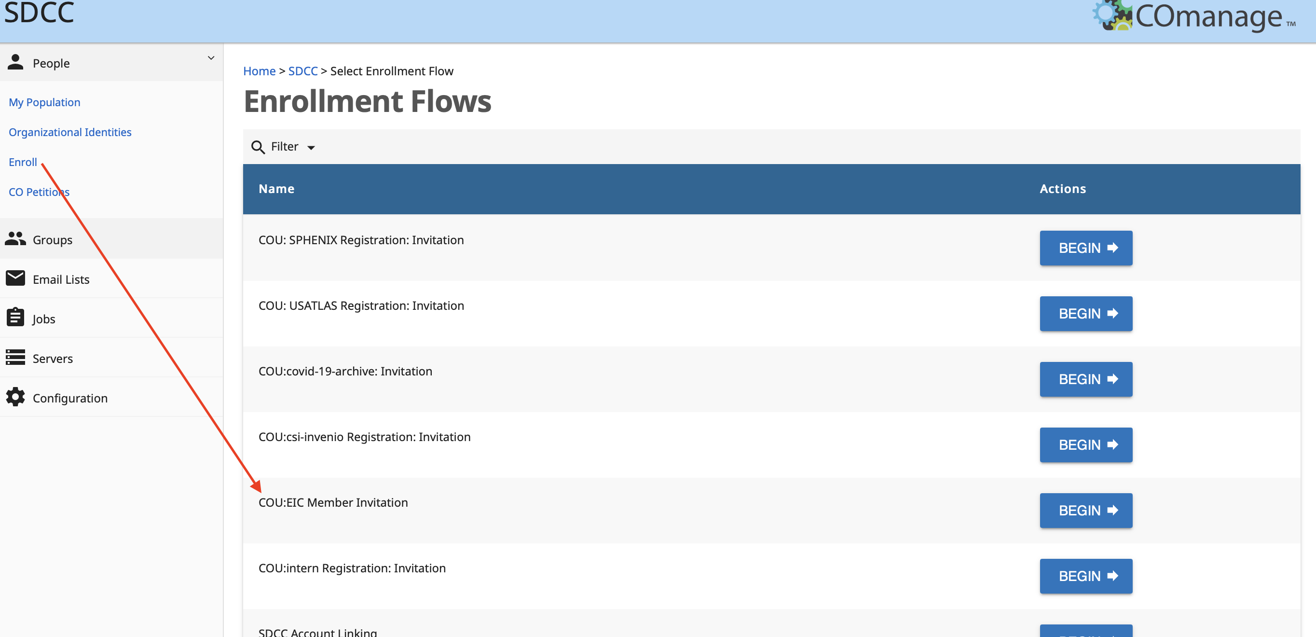
Task: Open the Groups menu section
Action: click(53, 240)
